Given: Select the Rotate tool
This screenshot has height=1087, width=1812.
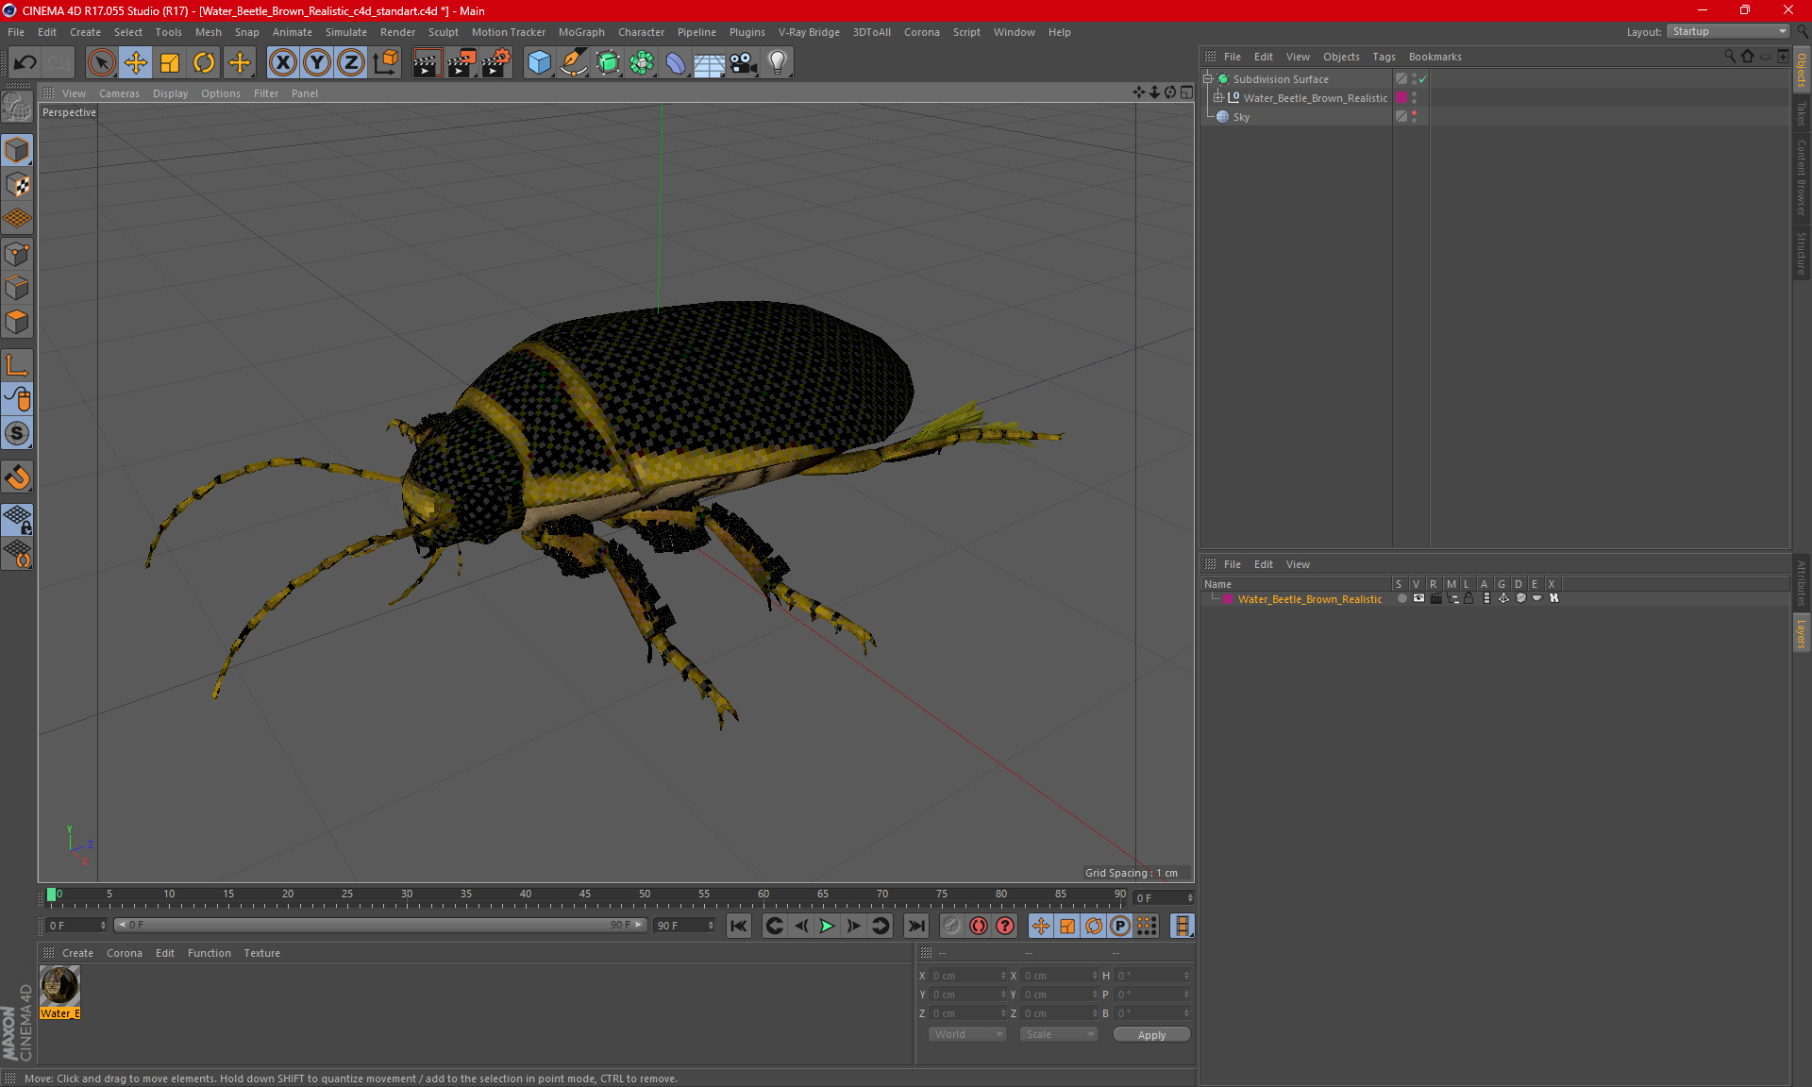Looking at the screenshot, I should click(x=204, y=62).
